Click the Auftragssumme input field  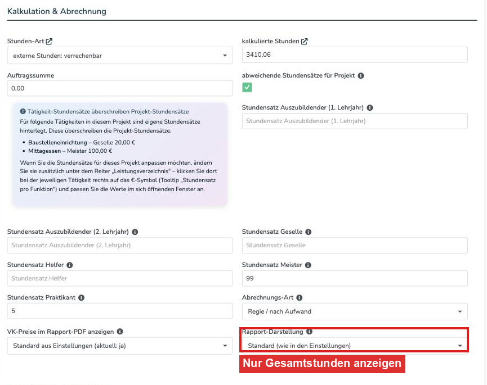pos(120,88)
